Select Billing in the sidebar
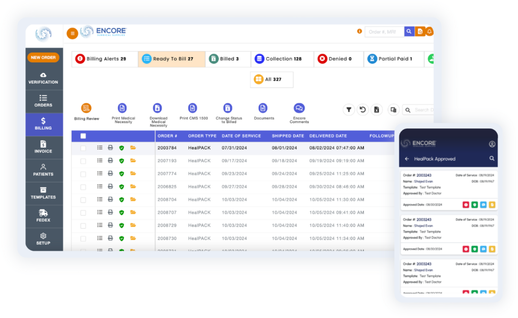Viewport: 518px width, 318px height. pos(43,124)
